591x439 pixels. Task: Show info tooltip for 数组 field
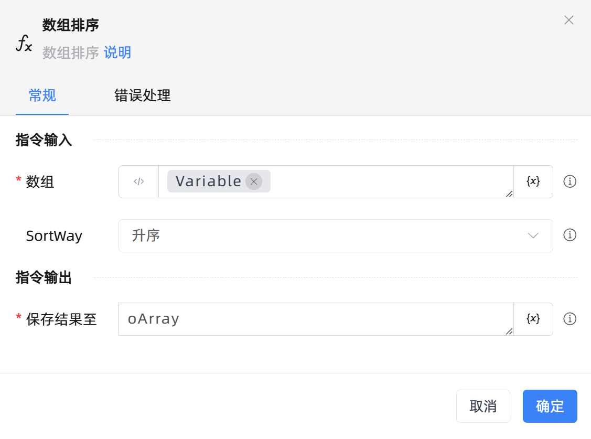569,181
